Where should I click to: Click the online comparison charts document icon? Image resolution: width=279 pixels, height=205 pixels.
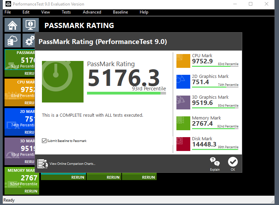point(43,164)
